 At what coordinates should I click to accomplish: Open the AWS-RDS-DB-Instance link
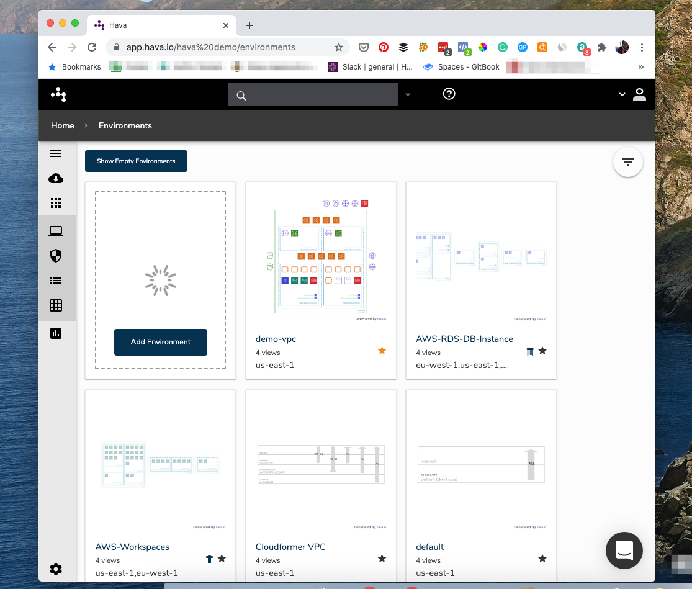tap(464, 339)
